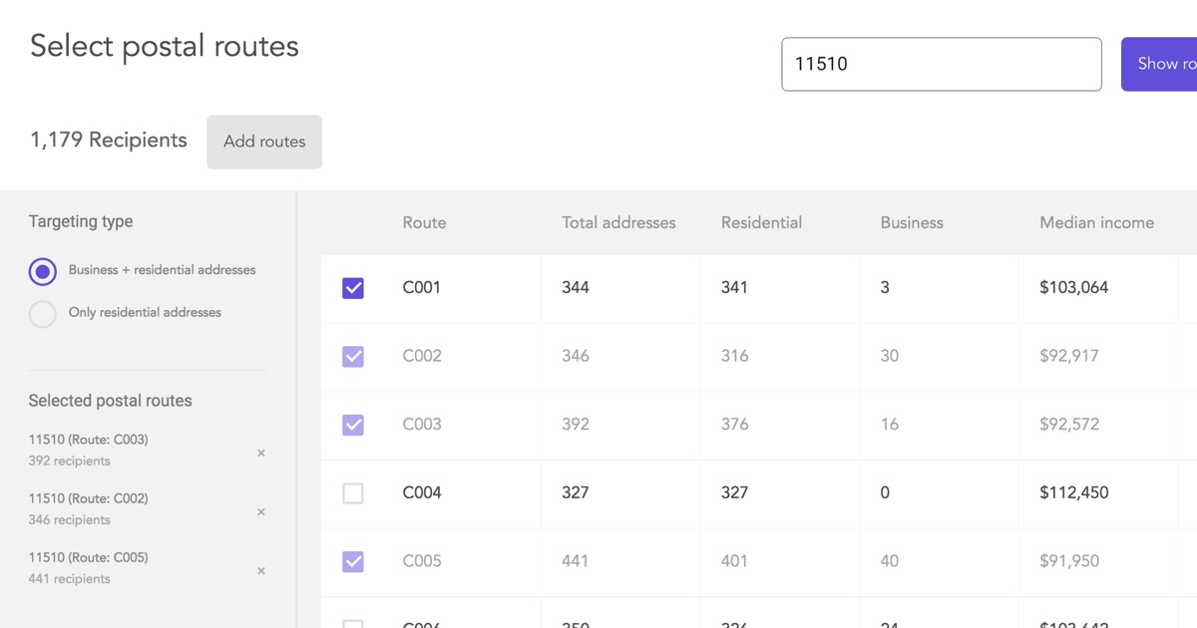Image resolution: width=1197 pixels, height=628 pixels.
Task: Click sidebar entry 11510 (Route: C003)
Action: (89, 440)
